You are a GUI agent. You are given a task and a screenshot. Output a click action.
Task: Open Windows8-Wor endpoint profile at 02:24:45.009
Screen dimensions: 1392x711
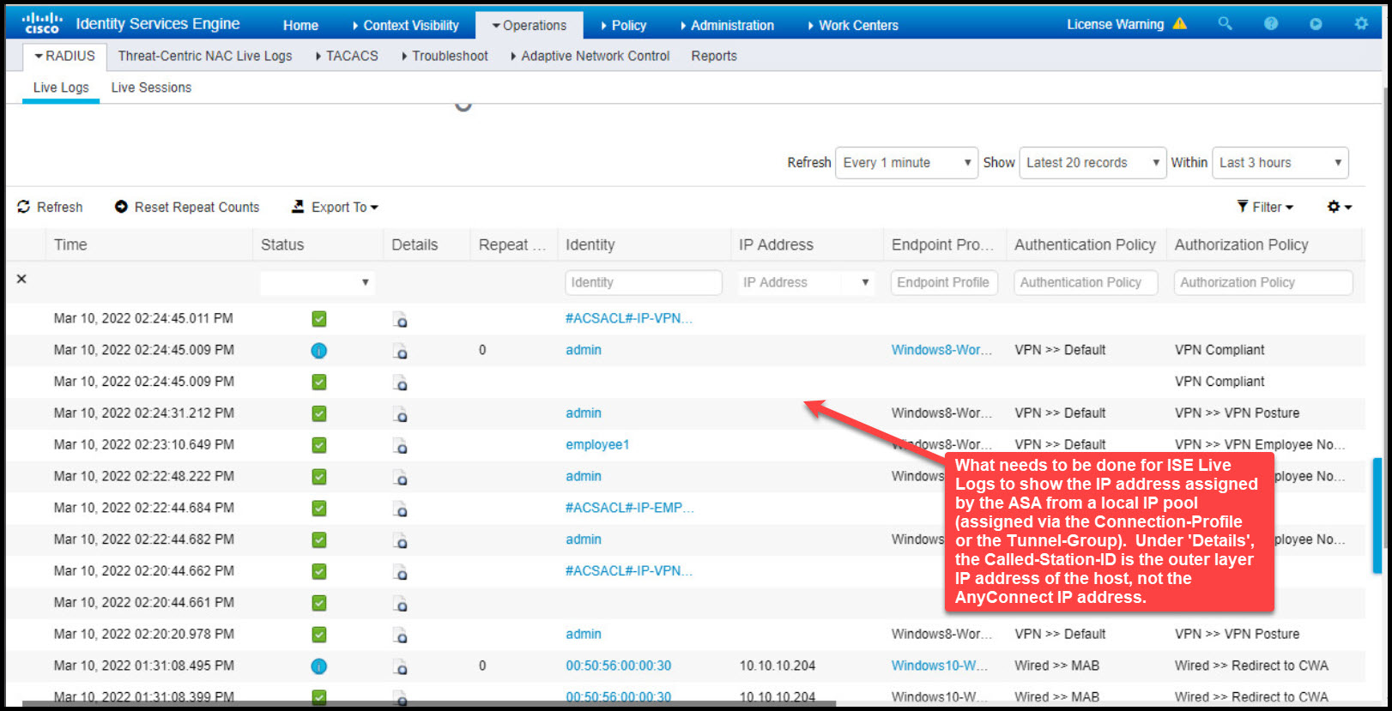941,350
